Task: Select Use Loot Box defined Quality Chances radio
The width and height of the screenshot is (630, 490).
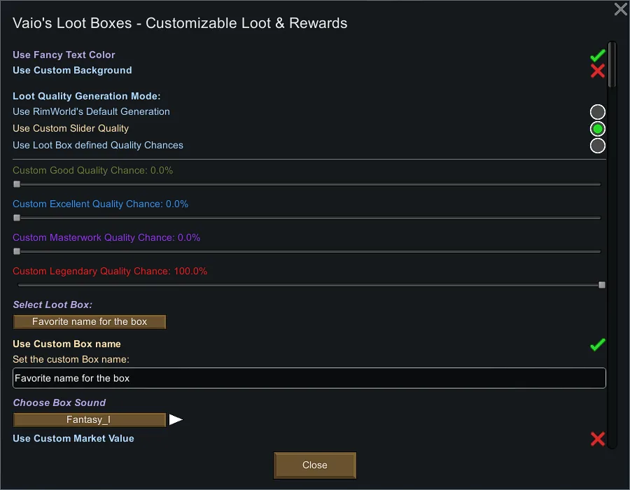Action: click(x=597, y=146)
